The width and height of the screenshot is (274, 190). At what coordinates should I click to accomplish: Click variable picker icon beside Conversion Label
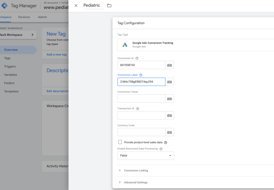pos(169,82)
